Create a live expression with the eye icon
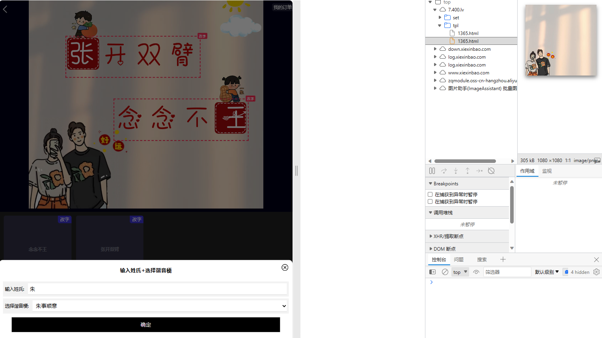The height and width of the screenshot is (338, 602). [x=476, y=272]
